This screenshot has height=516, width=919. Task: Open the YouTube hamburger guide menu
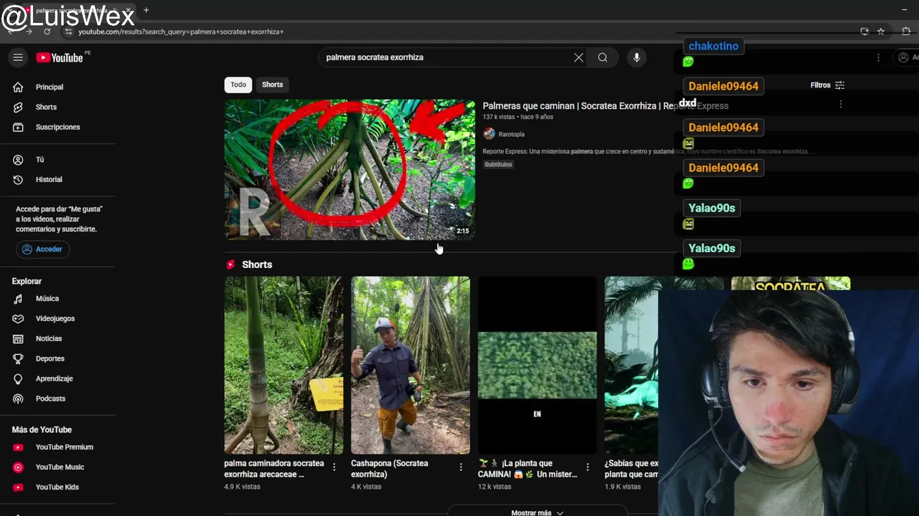(18, 57)
